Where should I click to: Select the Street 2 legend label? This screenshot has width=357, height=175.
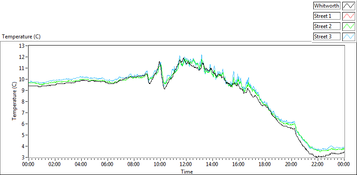(x=327, y=26)
